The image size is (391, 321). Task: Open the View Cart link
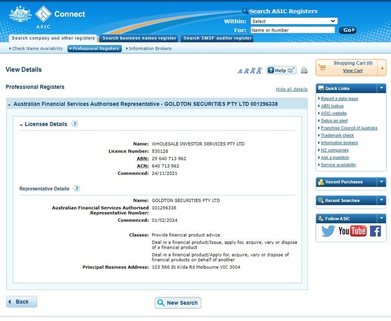coord(352,71)
